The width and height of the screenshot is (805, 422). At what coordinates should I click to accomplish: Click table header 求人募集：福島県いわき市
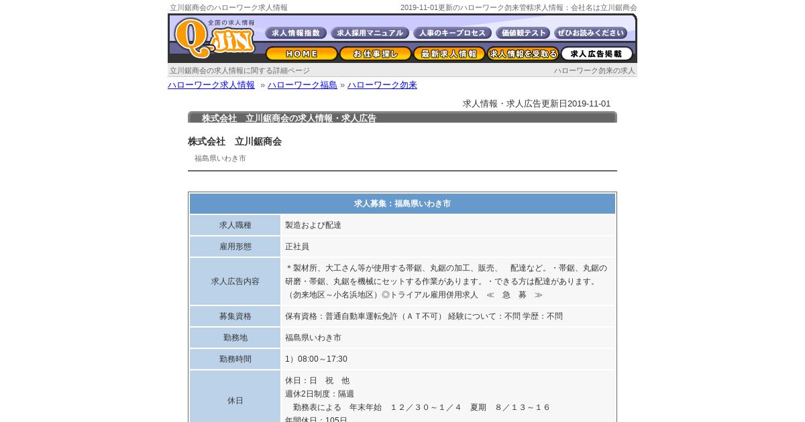coord(402,204)
